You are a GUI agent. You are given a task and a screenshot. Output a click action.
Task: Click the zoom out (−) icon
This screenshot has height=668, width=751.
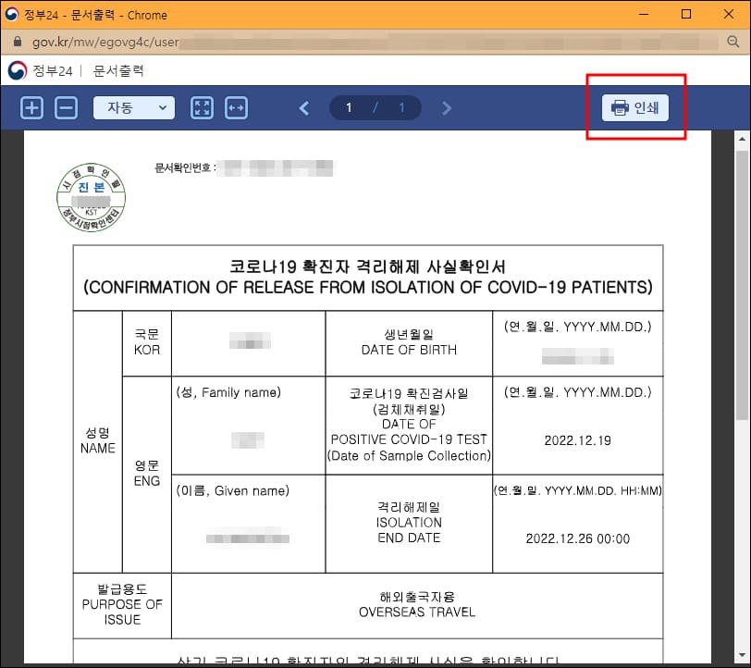pos(63,107)
